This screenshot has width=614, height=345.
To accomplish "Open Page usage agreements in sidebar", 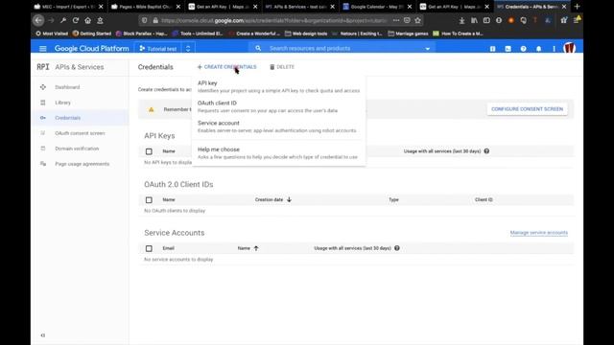I will tap(82, 164).
